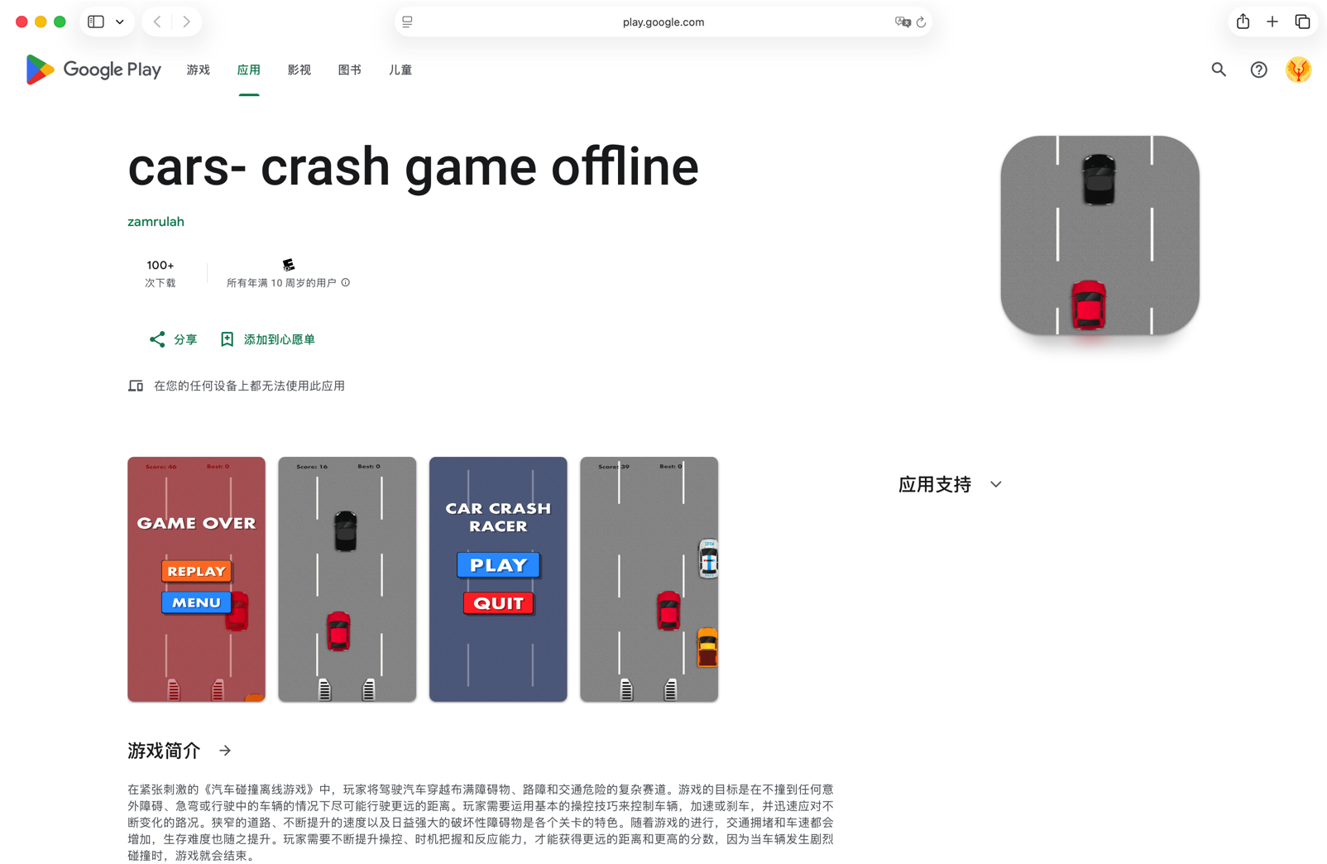Show the Safari tab overview
Image resolution: width=1327 pixels, height=864 pixels.
[1302, 22]
